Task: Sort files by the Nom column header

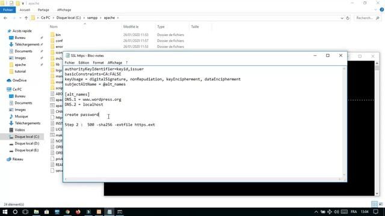Action: 54,26
